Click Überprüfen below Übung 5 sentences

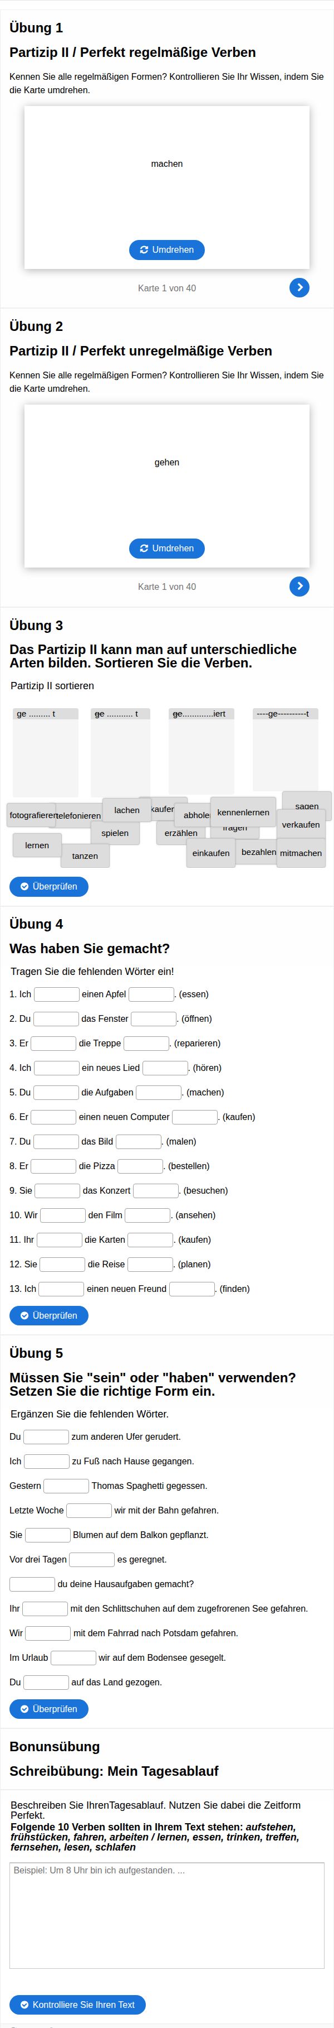pos(49,1709)
